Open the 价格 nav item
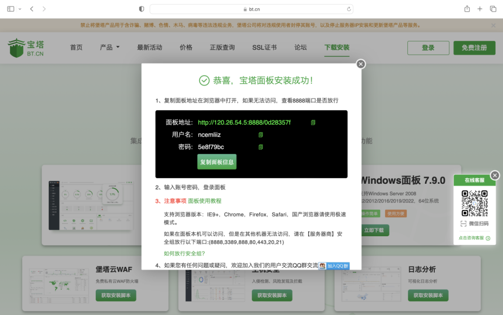503x315 pixels. click(186, 48)
